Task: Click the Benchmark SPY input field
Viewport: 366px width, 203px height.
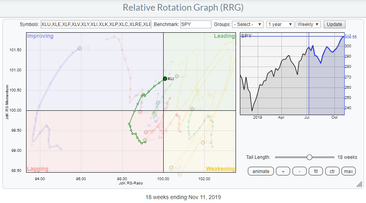Action: [x=196, y=24]
